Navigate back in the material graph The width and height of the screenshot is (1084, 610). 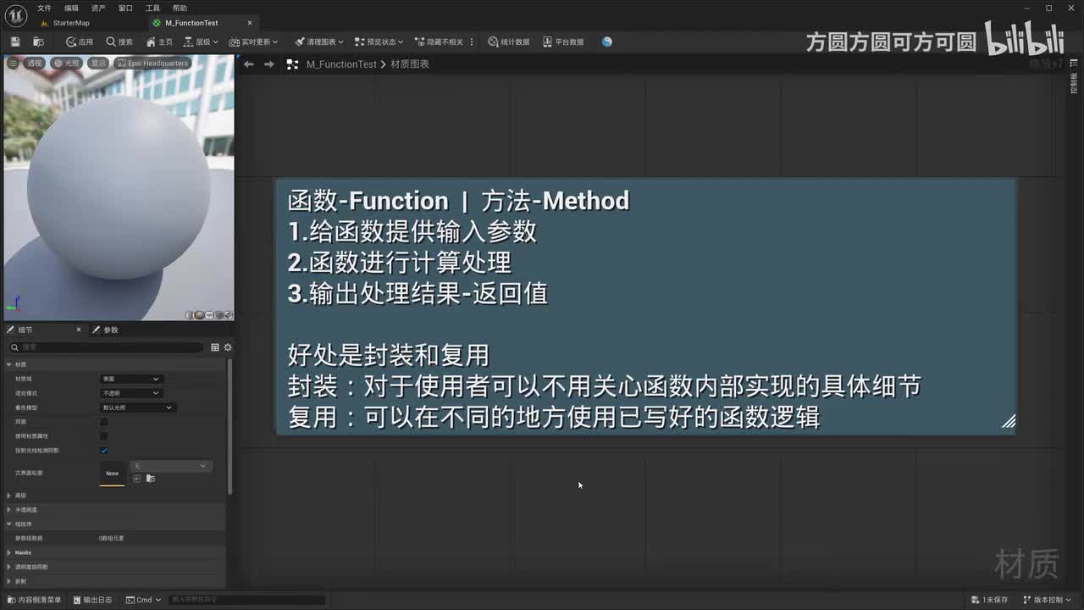[249, 64]
